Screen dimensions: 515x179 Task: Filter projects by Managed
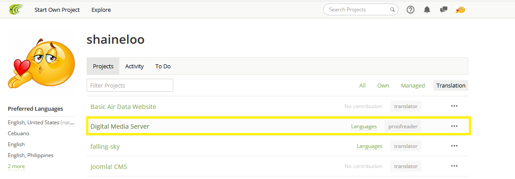pos(413,86)
